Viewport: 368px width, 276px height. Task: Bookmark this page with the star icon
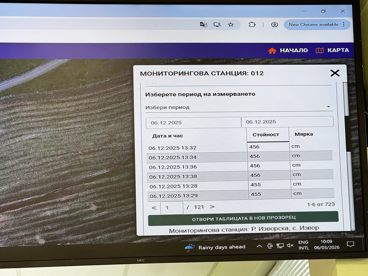[231, 25]
